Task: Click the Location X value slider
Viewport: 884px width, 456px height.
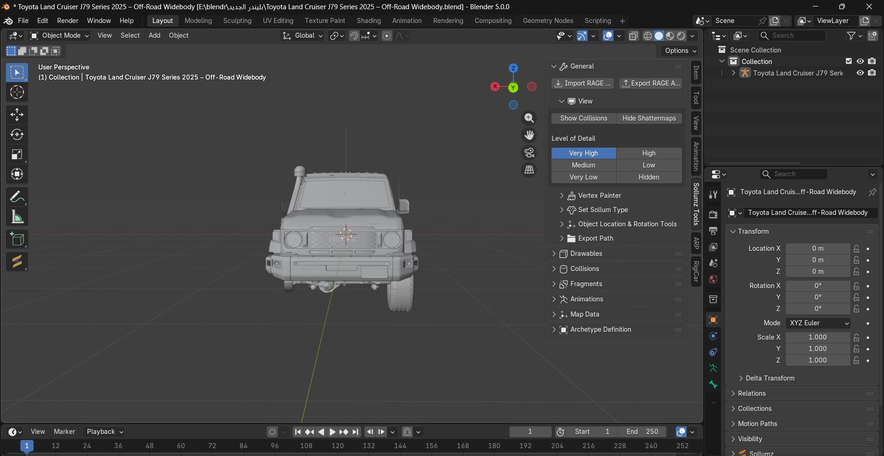Action: pos(818,248)
